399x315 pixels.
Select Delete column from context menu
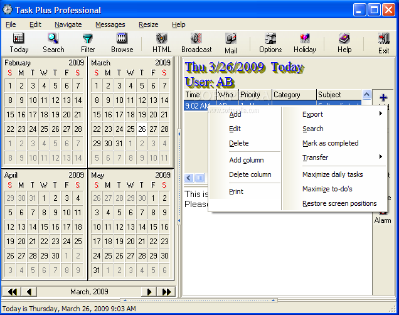tap(245, 174)
